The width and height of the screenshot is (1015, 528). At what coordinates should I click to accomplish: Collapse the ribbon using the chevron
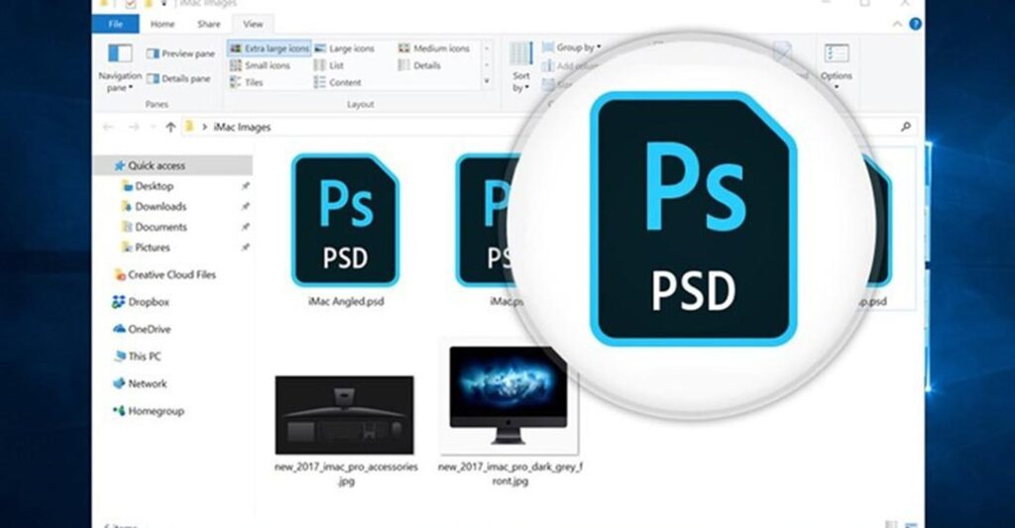coord(897,24)
